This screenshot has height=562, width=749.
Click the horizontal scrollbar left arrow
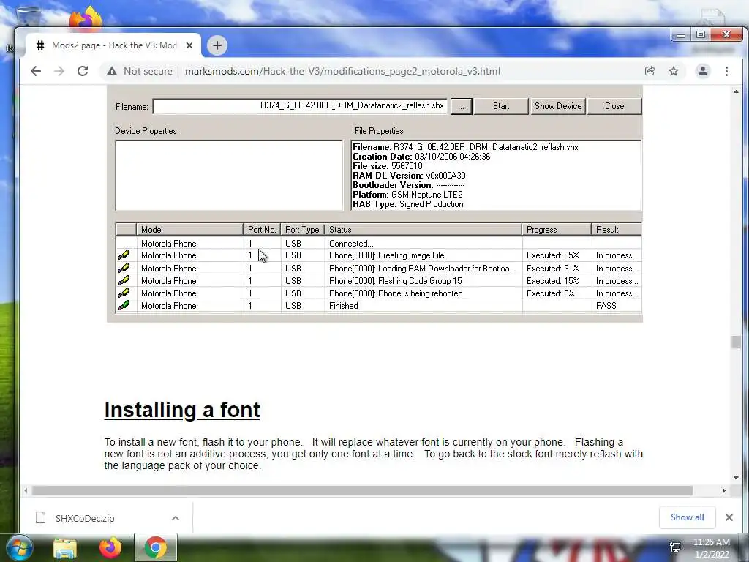tap(26, 491)
